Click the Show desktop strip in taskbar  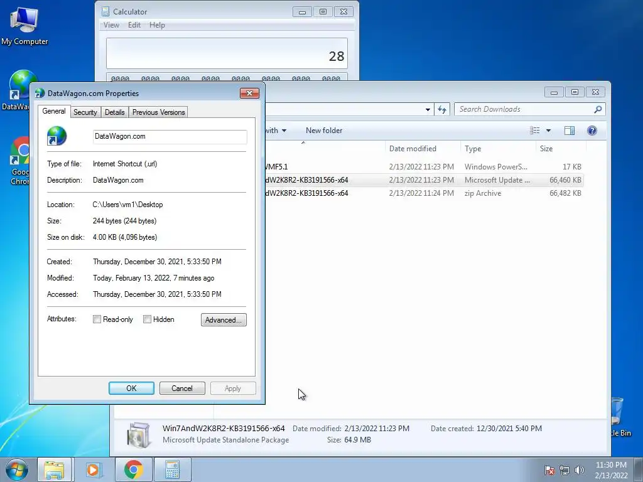639,469
